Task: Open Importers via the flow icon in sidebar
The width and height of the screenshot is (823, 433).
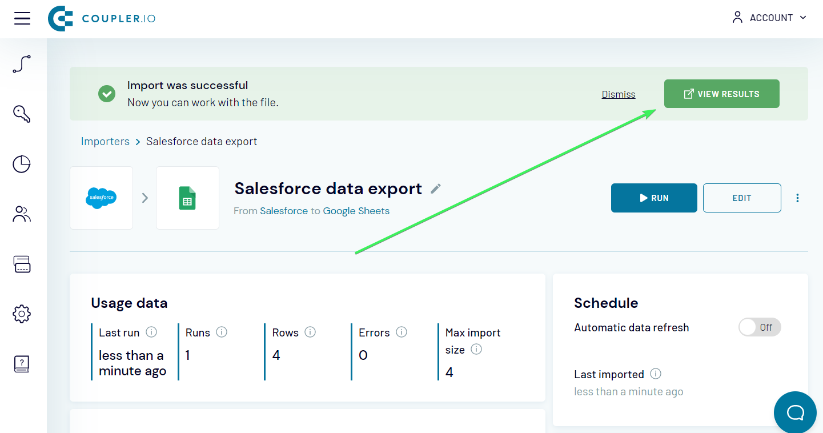Action: point(21,64)
